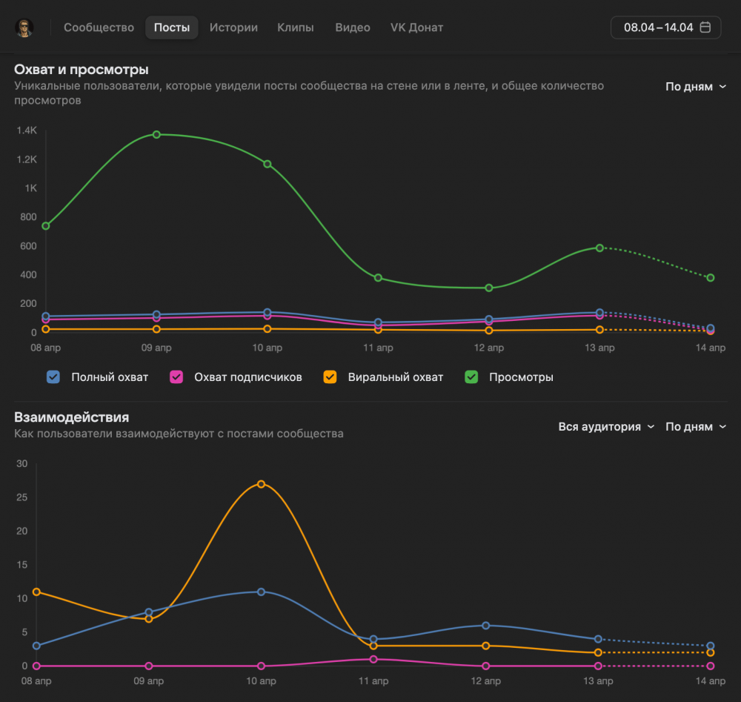741x702 pixels.
Task: Click the calendar icon in date field
Action: point(705,27)
